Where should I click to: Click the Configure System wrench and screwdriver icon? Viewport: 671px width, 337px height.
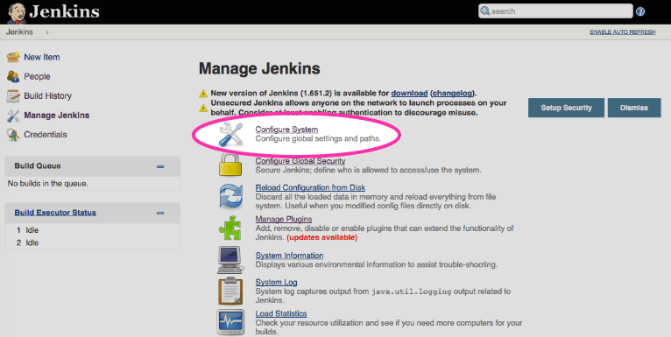tap(230, 135)
